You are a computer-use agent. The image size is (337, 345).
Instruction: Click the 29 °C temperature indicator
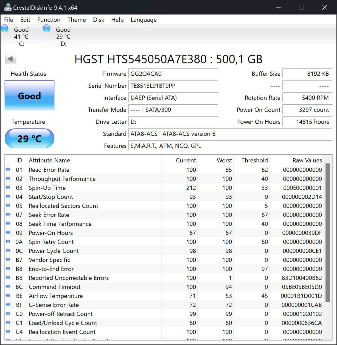(29, 138)
